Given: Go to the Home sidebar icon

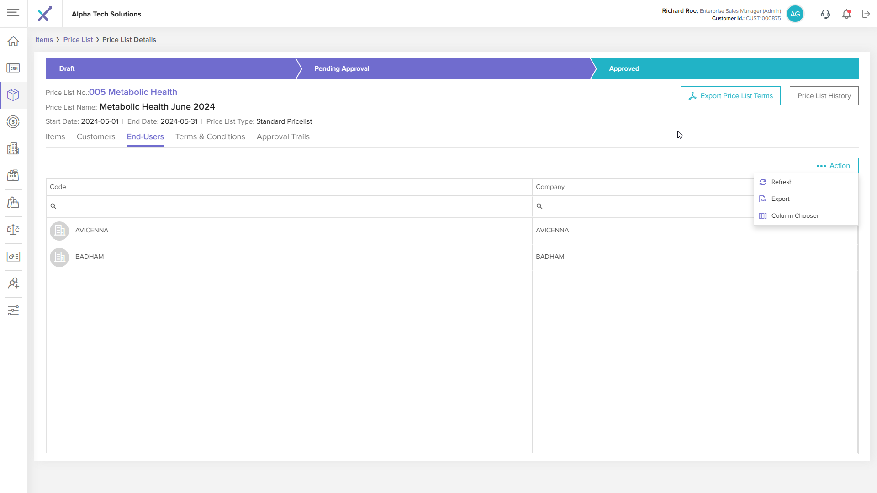Looking at the screenshot, I should [13, 41].
